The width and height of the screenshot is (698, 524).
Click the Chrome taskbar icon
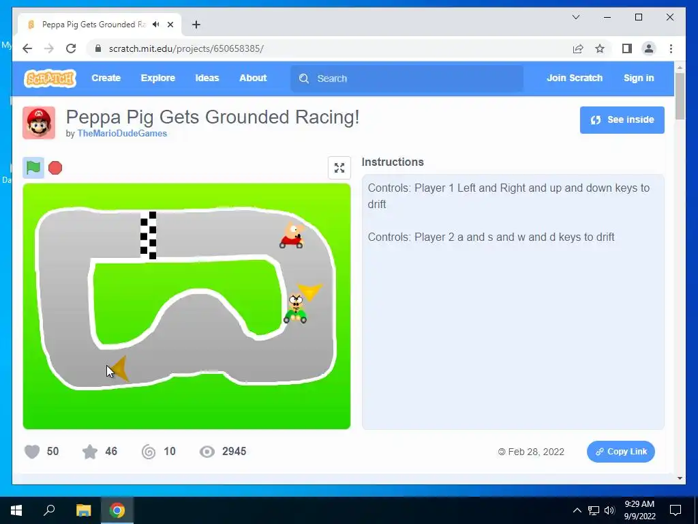tap(117, 510)
